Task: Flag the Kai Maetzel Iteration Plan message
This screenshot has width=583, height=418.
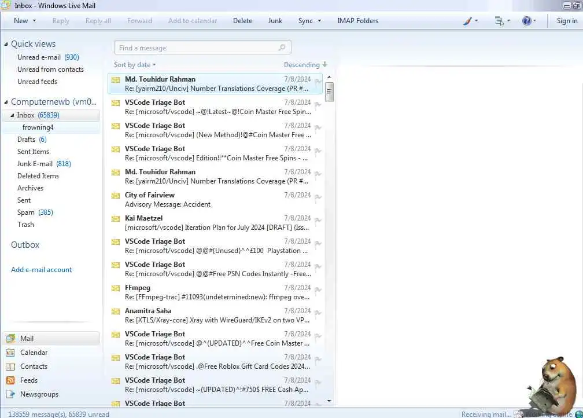Action: click(x=318, y=221)
